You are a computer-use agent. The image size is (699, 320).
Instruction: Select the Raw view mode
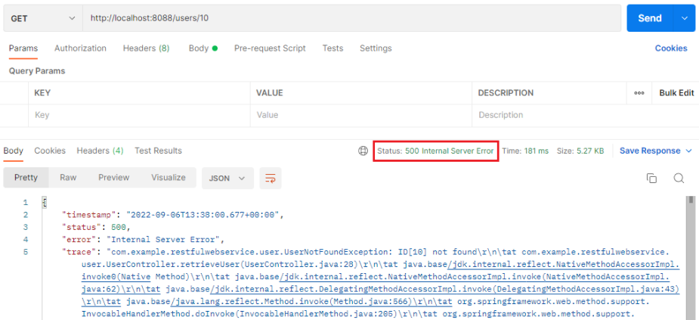point(68,178)
